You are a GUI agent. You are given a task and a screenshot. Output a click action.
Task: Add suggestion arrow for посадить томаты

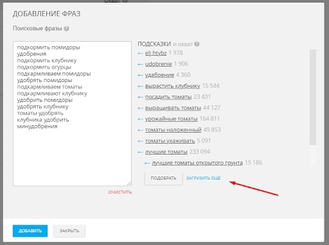click(x=141, y=97)
